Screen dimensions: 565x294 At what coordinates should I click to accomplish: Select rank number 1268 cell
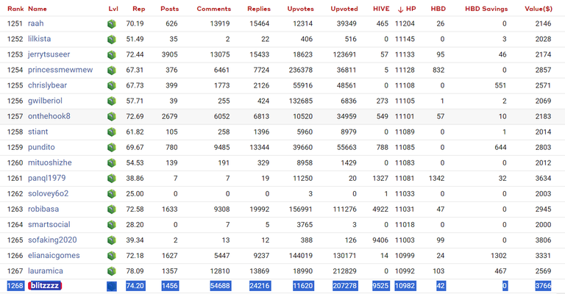(x=15, y=286)
